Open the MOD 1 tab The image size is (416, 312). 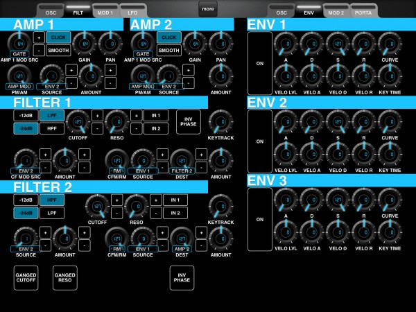point(105,10)
